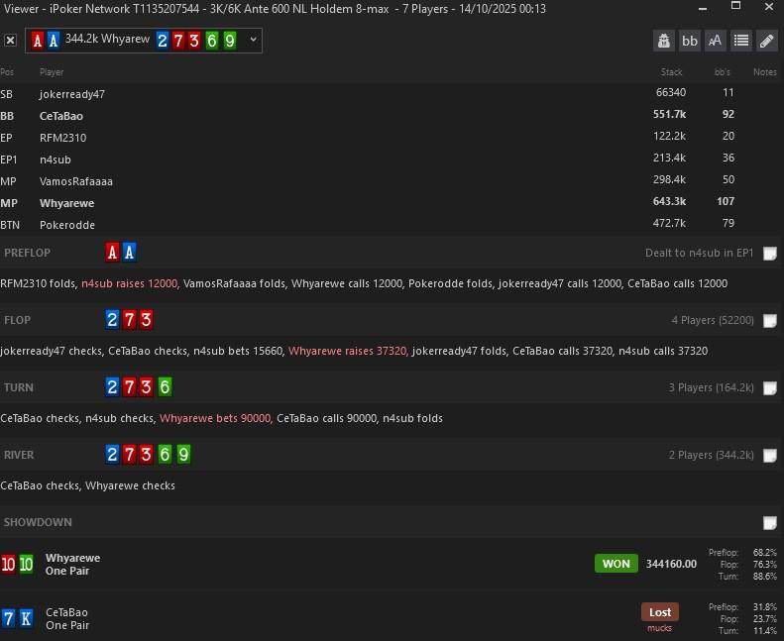Image resolution: width=784 pixels, height=641 pixels.
Task: Open the list view icon
Action: 740,41
